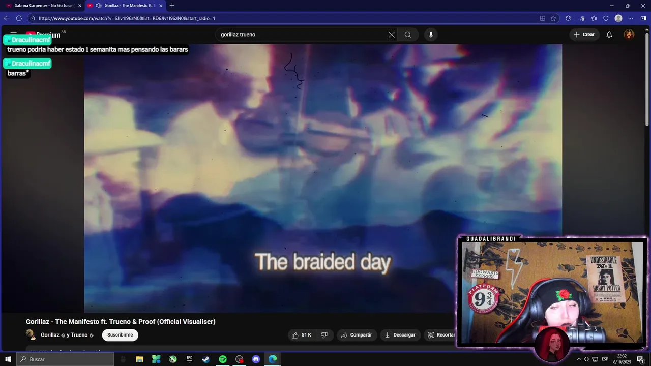Open YouTube notifications bell

coord(609,35)
